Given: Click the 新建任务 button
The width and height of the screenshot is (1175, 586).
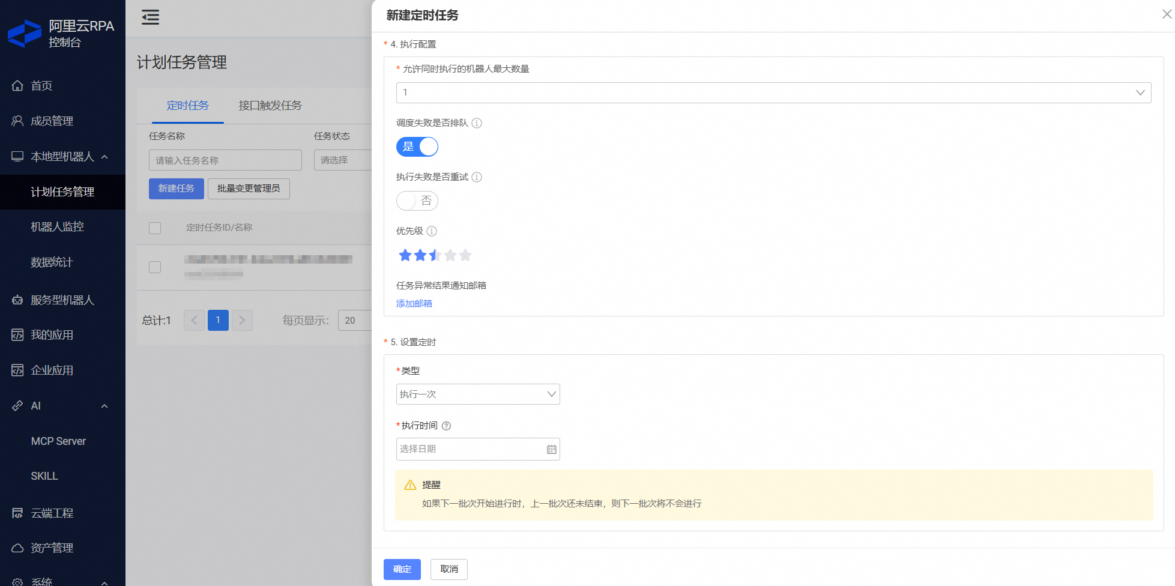Looking at the screenshot, I should (x=177, y=189).
